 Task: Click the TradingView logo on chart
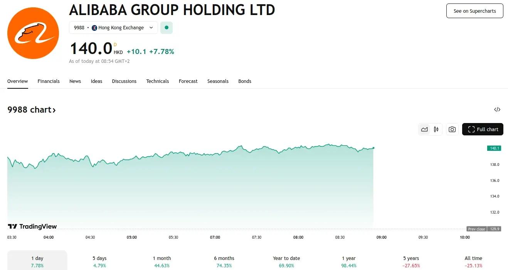click(x=33, y=226)
